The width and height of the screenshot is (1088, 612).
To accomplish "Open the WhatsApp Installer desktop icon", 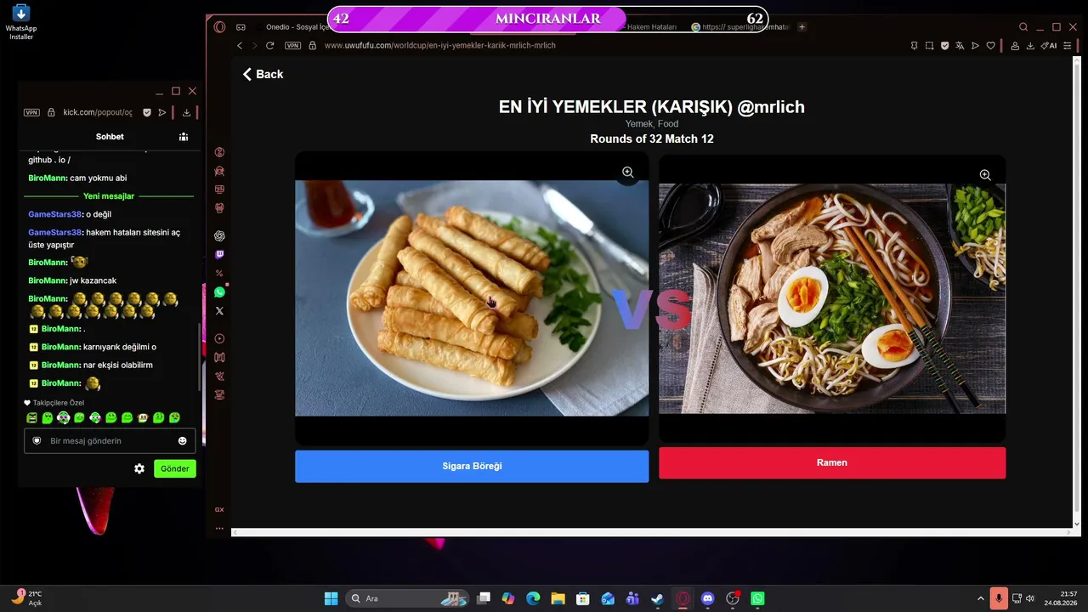I will coord(21,22).
